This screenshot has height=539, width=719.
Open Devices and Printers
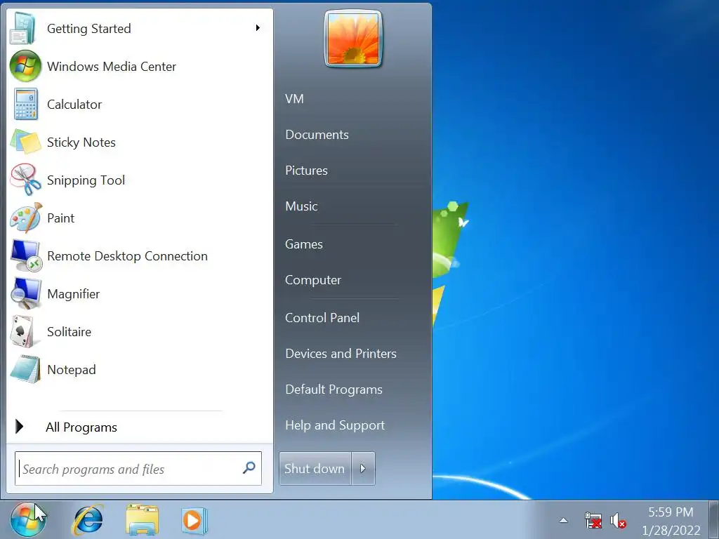(341, 354)
